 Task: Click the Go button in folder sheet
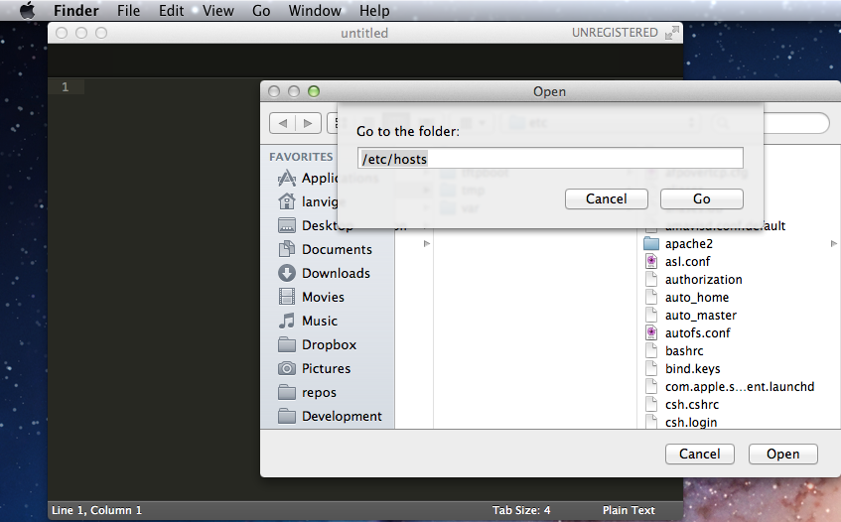702,198
